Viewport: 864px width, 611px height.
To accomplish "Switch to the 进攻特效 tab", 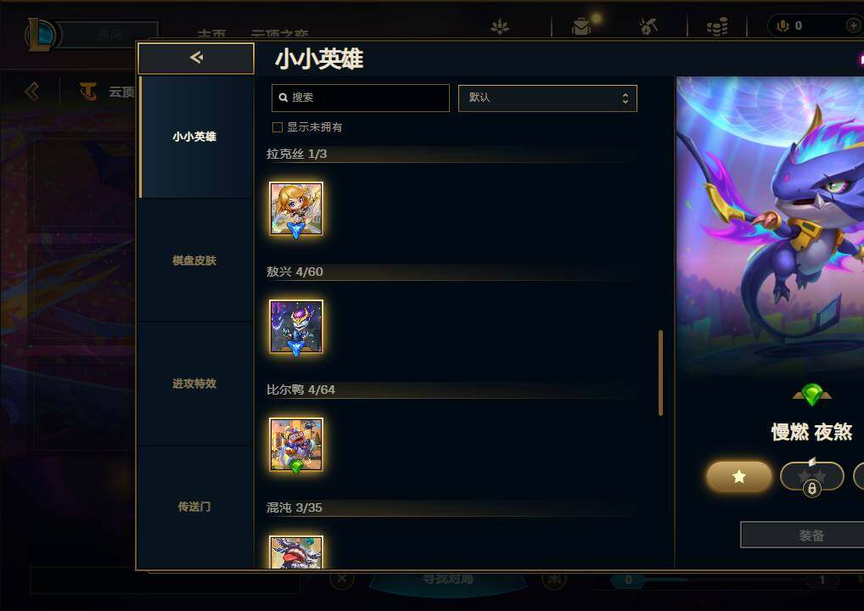I will (x=194, y=384).
